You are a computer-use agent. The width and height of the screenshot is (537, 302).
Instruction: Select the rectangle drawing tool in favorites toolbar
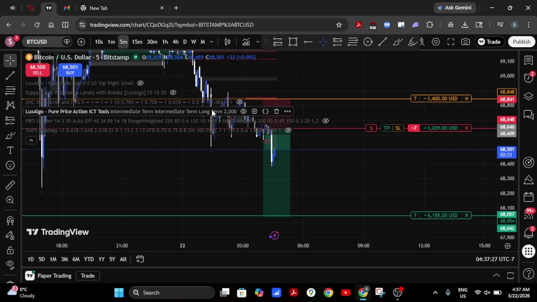tap(293, 42)
